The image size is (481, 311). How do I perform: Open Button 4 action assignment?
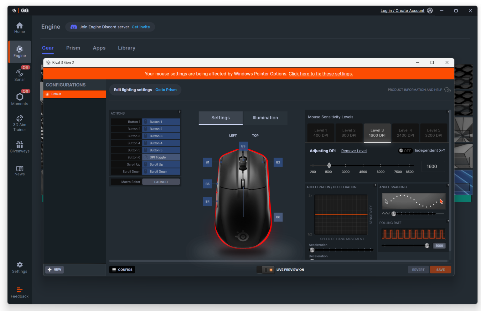(161, 143)
